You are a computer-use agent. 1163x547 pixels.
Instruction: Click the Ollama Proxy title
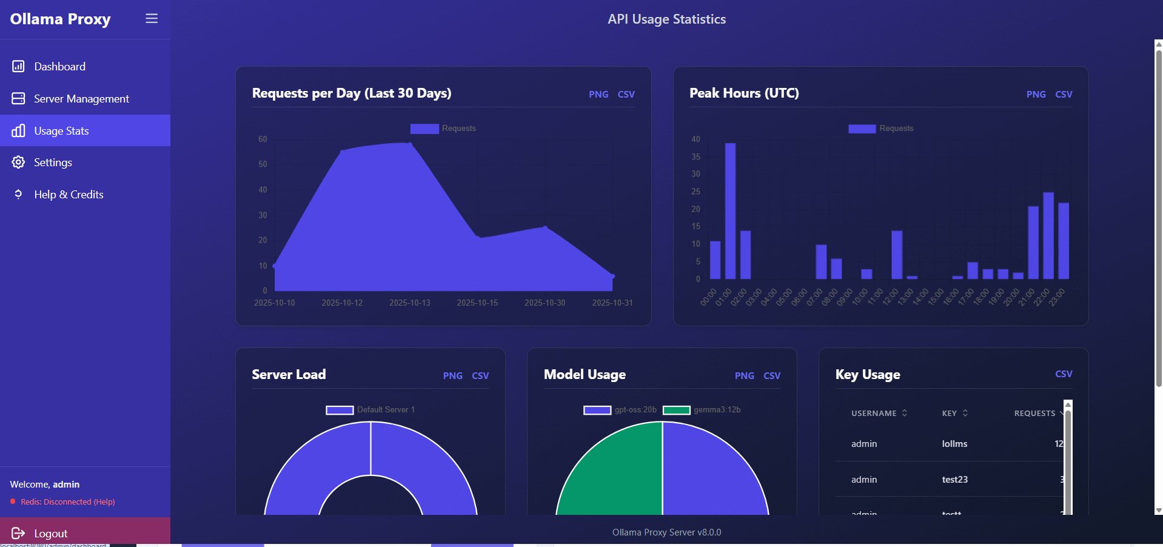tap(60, 19)
